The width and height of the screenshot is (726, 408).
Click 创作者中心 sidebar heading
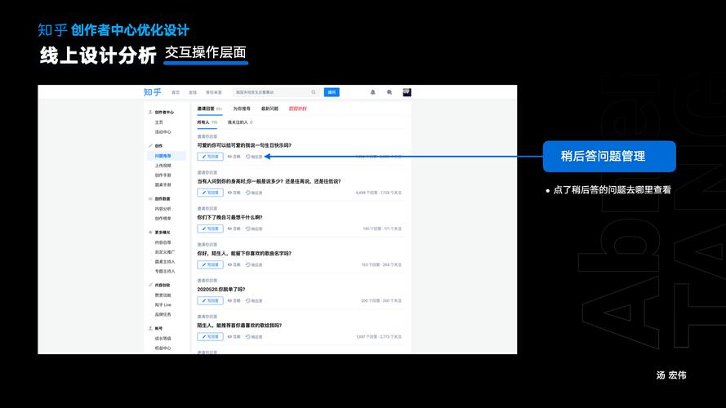pyautogui.click(x=164, y=113)
